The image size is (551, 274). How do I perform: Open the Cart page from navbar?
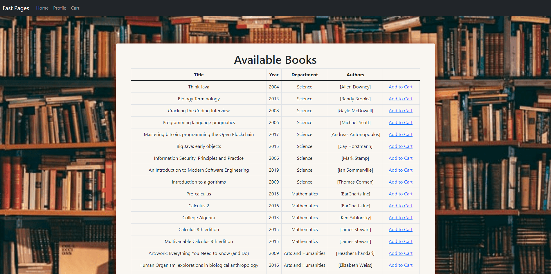tap(75, 8)
